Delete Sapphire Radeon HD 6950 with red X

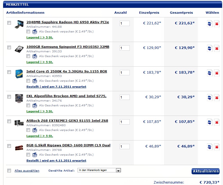pos(217,24)
